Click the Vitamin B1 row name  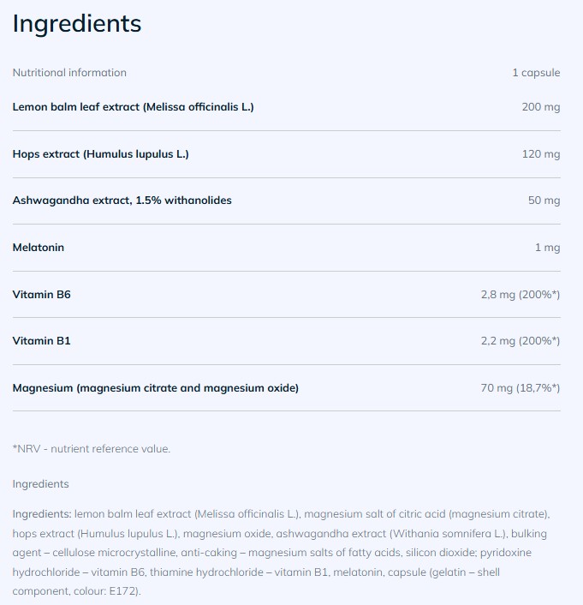(x=41, y=341)
